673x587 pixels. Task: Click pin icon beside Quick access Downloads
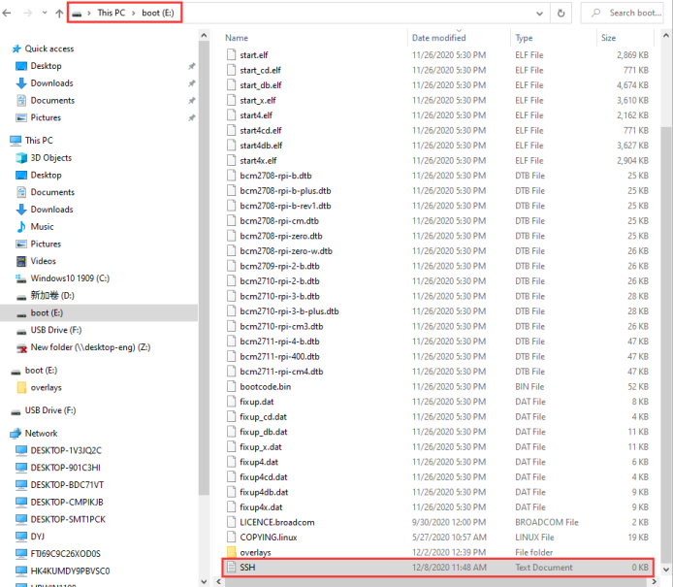pyautogui.click(x=192, y=83)
